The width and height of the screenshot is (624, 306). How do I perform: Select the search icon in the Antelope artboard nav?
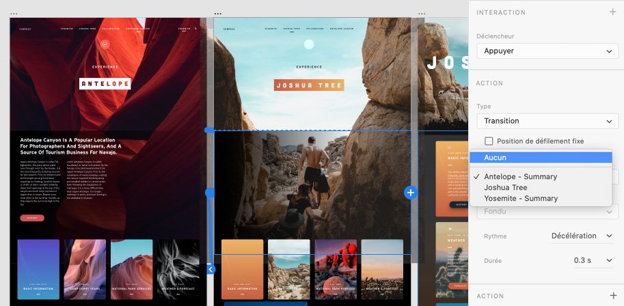tap(195, 29)
